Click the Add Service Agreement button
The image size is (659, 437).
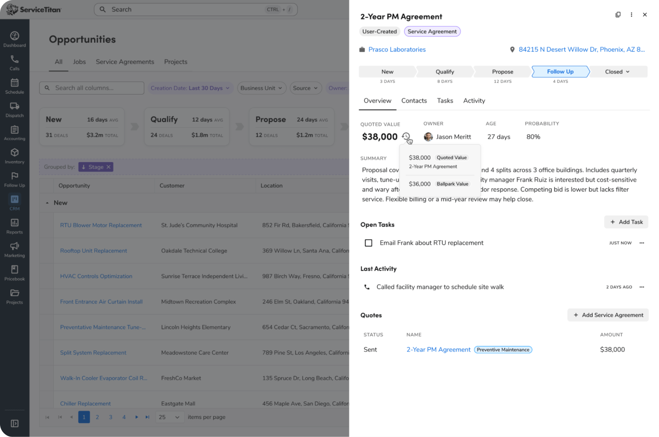(x=608, y=315)
